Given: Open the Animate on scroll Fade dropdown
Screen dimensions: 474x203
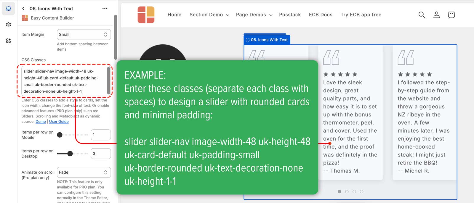Looking at the screenshot, I should (84, 172).
